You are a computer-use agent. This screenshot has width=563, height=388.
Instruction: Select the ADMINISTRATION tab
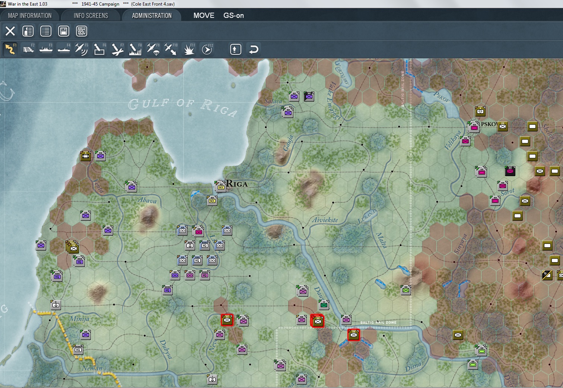click(x=152, y=16)
